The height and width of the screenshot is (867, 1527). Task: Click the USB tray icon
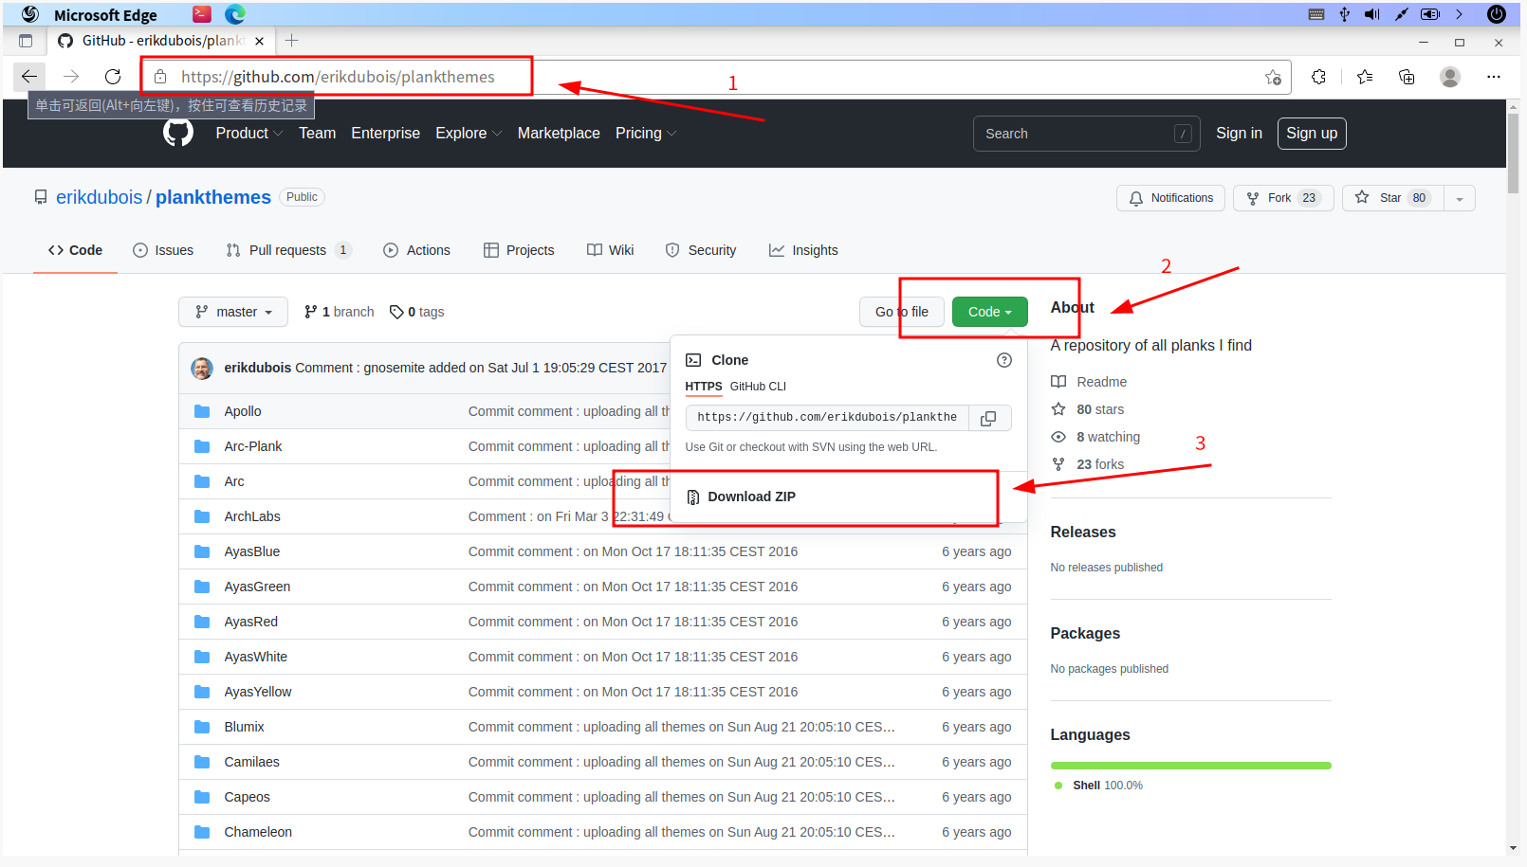(1344, 14)
